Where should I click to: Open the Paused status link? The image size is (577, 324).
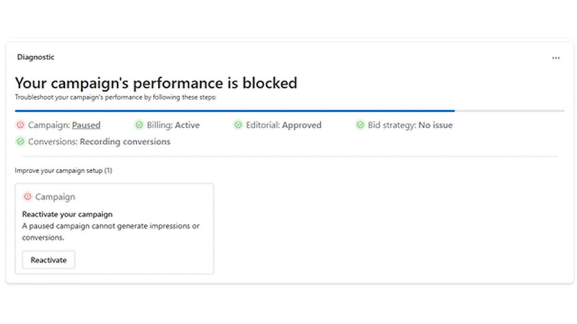point(86,125)
